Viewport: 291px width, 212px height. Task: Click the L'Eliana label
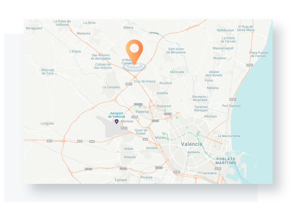[x=75, y=51]
